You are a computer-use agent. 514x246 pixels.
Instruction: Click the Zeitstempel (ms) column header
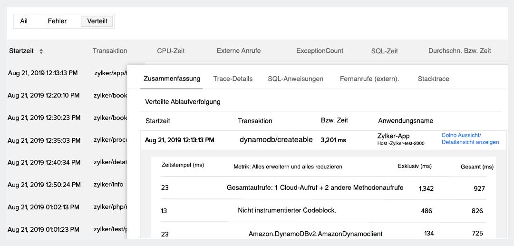(x=183, y=165)
